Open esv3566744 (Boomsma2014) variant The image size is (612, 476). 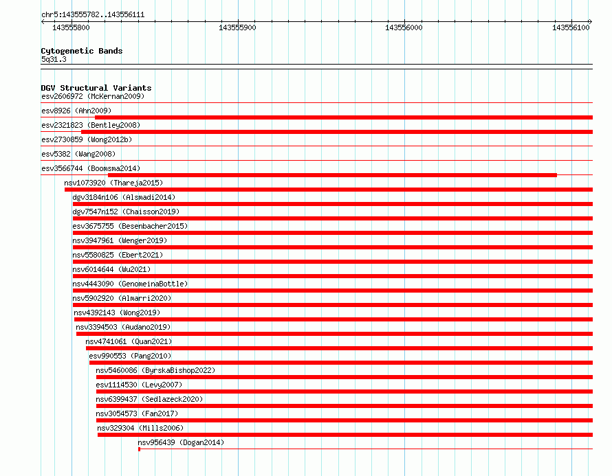click(91, 168)
